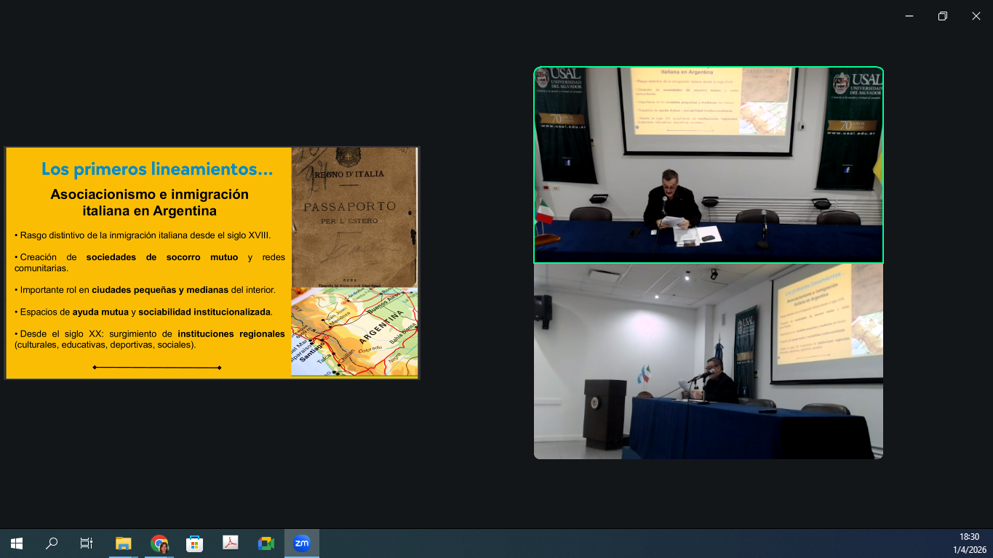Click the Argentina map image on the slide
Viewport: 993px width, 558px height.
[354, 331]
